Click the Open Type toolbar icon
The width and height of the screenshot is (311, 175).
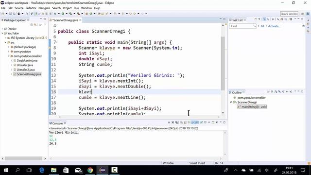coord(99,14)
